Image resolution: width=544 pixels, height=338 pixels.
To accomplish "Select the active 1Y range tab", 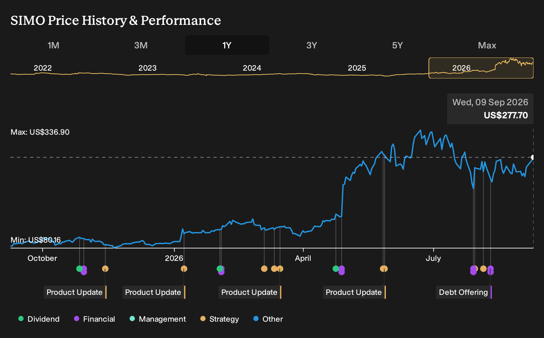I will (x=227, y=45).
